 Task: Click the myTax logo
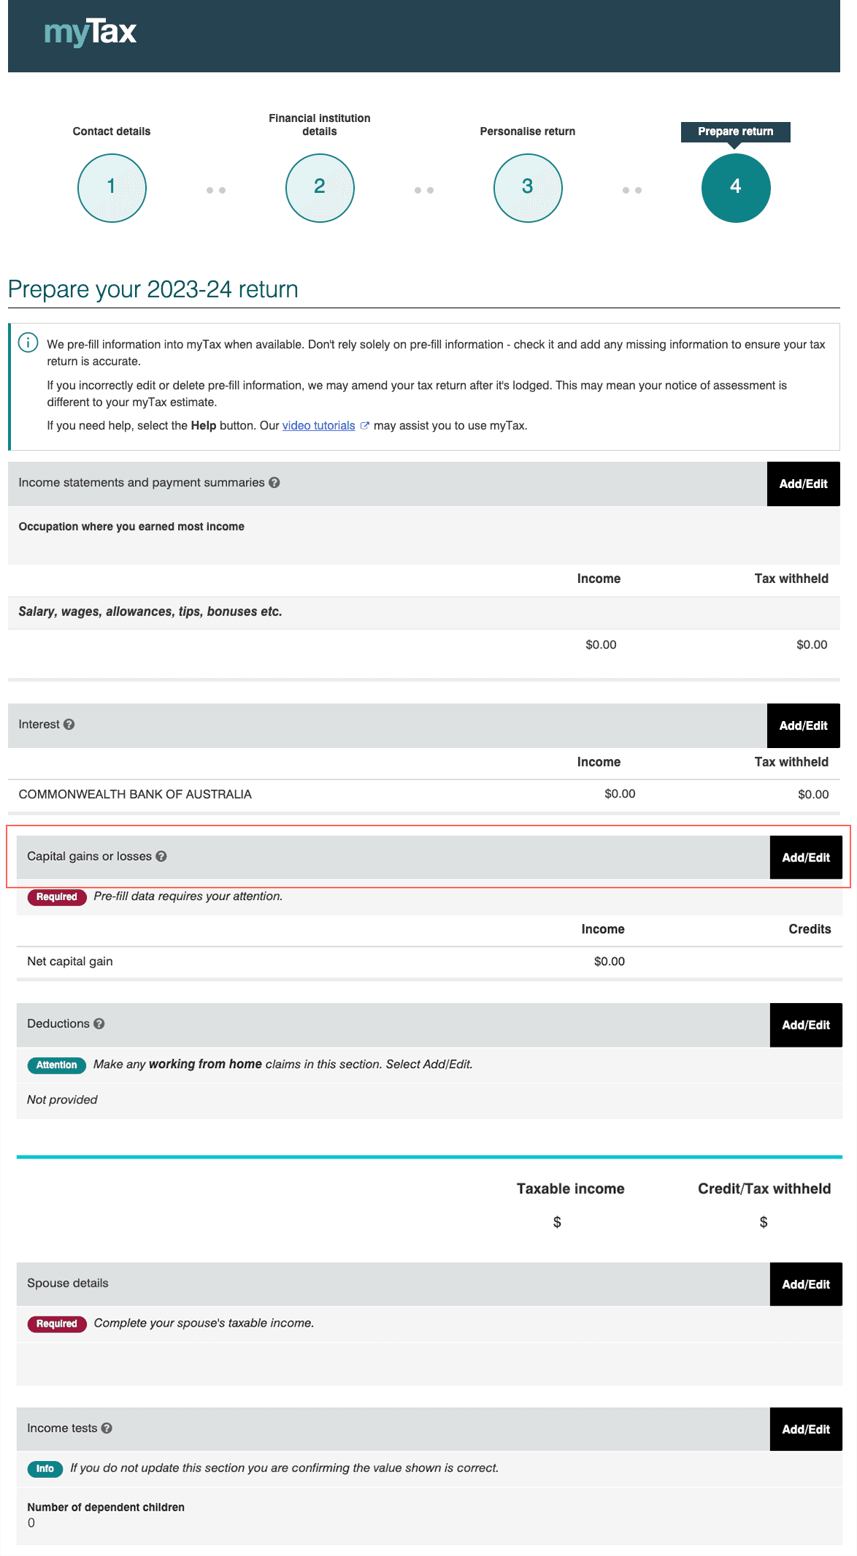coord(91,32)
